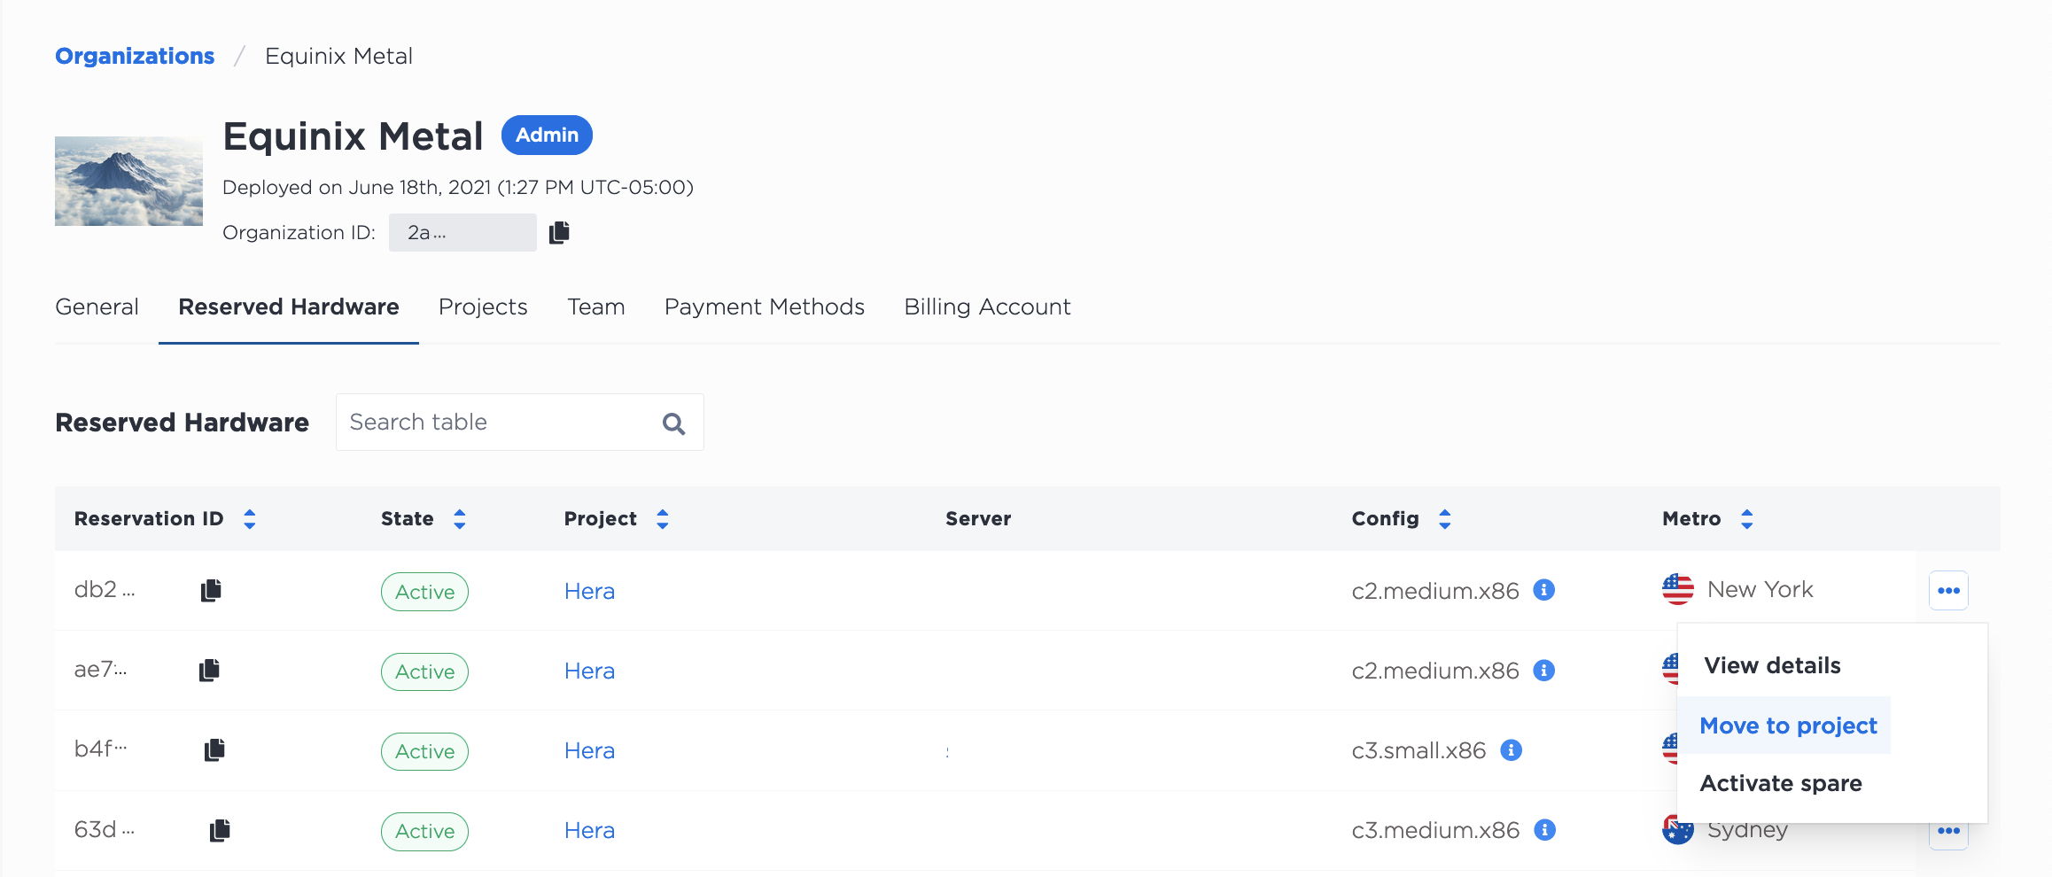Open Hera project in 63d row

pos(589,830)
